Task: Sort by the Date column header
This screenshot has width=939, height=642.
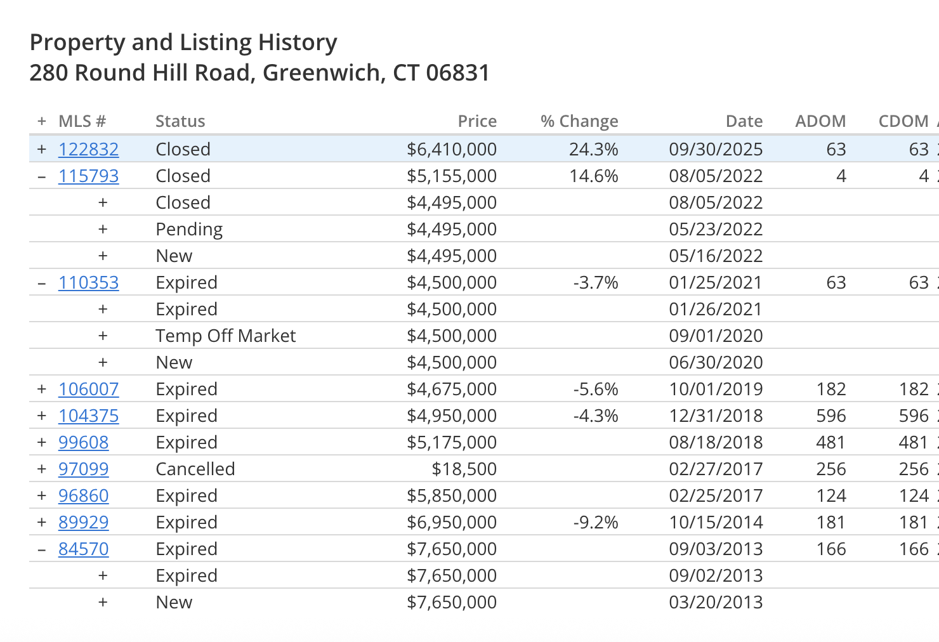Action: click(x=744, y=121)
